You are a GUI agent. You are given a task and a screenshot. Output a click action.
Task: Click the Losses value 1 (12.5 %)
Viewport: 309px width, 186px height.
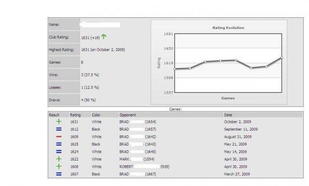click(x=90, y=87)
